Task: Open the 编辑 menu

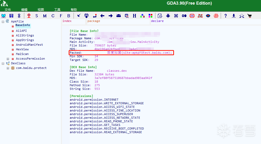Action: point(24,10)
